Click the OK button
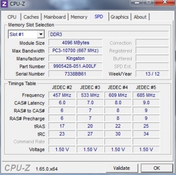Image resolution: width=176 pixels, height=175 pixels. 157,168
